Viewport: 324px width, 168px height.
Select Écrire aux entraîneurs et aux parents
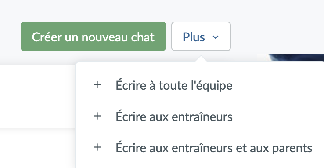200,147
